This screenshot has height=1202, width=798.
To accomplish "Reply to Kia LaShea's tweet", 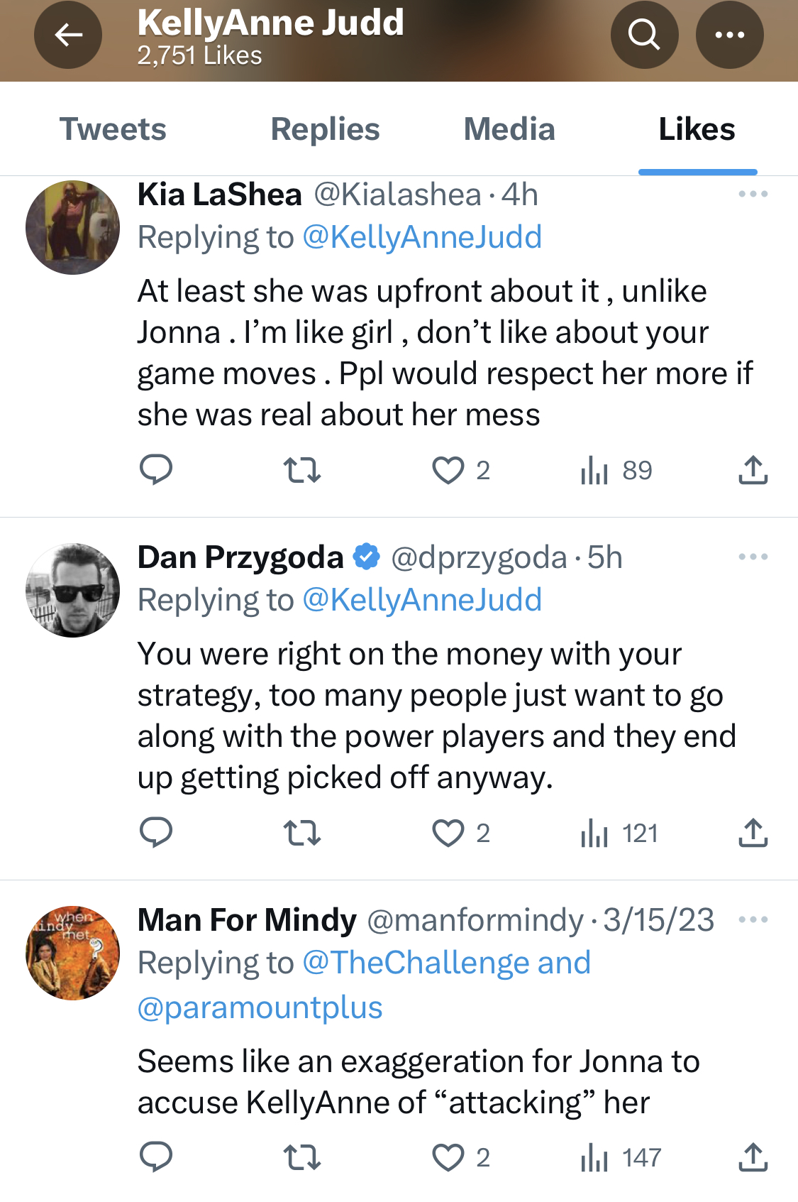I will click(x=156, y=470).
